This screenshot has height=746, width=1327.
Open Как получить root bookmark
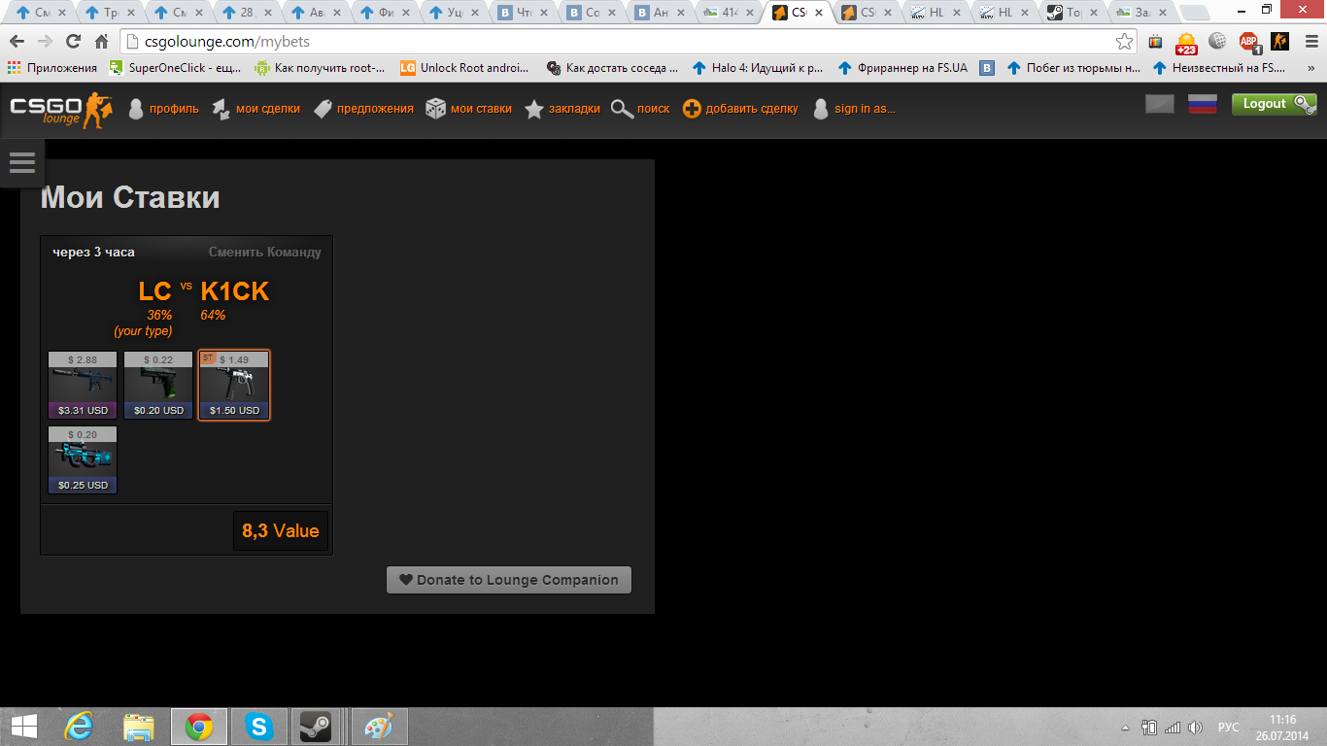tap(320, 68)
